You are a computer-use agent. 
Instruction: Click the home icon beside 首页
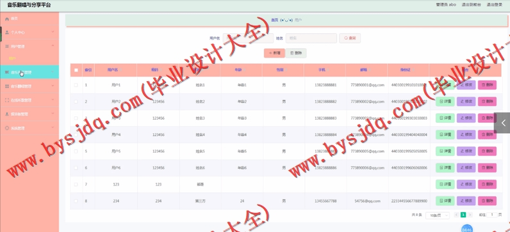pyautogui.click(x=7, y=19)
